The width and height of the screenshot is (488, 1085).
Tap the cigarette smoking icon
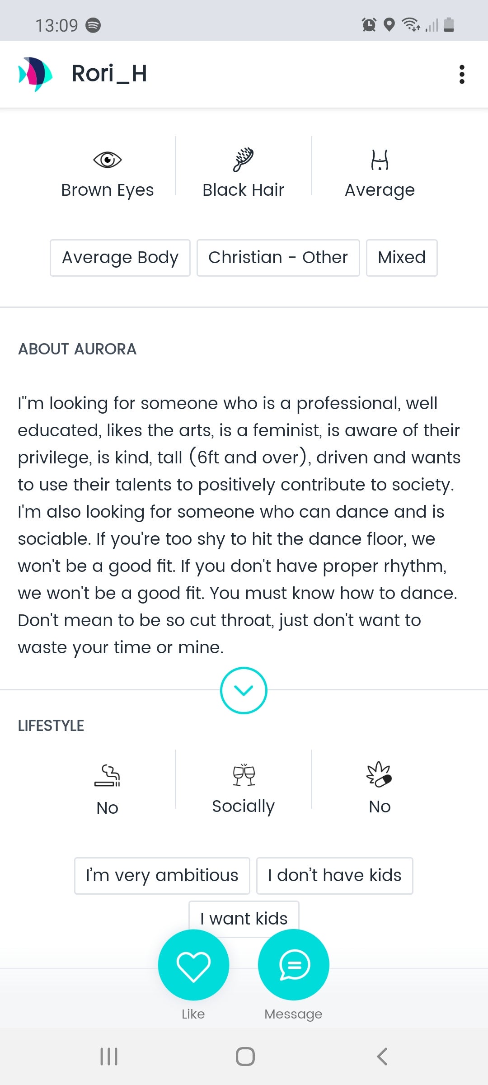click(x=108, y=775)
